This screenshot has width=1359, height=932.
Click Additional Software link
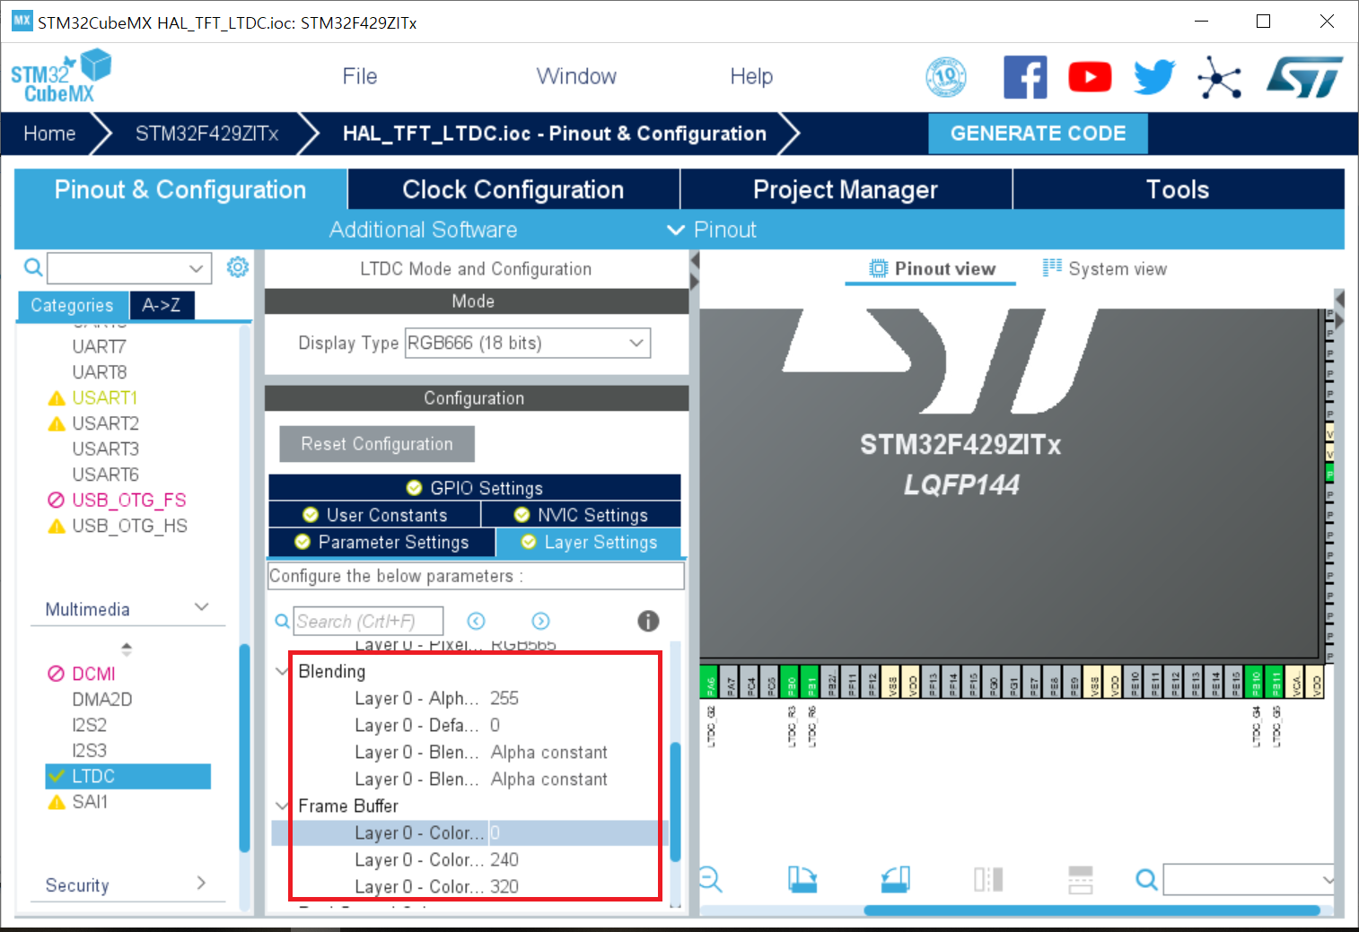(x=423, y=230)
